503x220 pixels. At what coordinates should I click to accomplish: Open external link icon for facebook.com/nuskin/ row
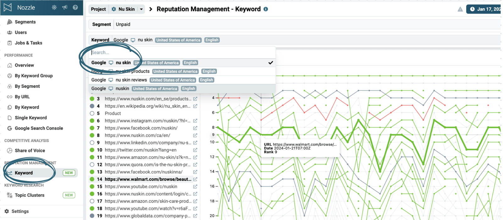tap(195, 128)
